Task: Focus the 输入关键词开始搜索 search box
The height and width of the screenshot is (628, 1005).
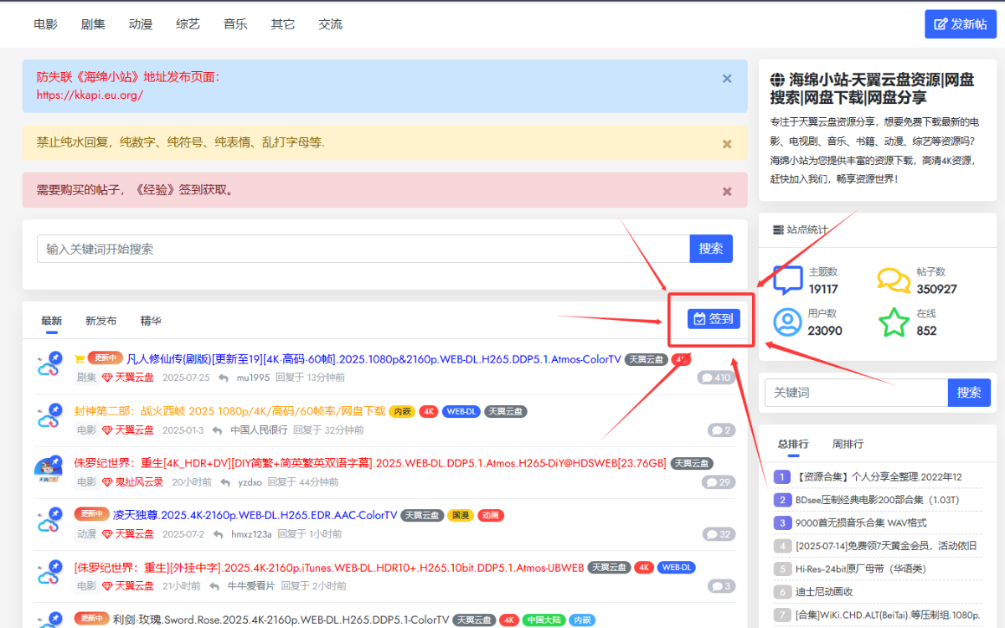Action: [363, 249]
